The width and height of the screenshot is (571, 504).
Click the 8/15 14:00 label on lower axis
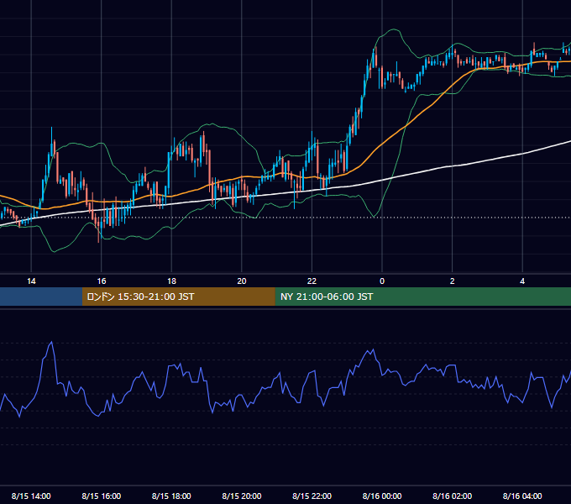click(x=31, y=496)
